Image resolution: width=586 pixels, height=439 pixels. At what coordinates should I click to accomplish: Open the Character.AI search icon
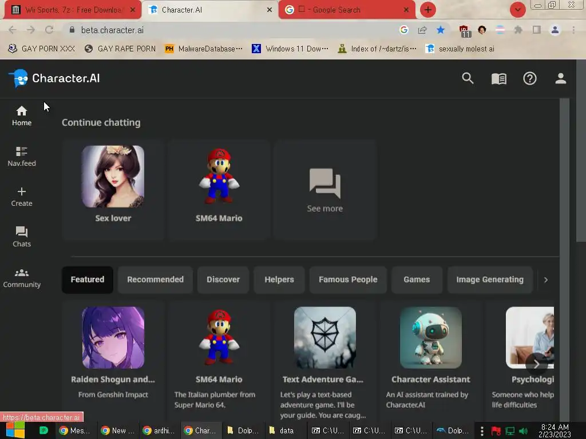468,78
